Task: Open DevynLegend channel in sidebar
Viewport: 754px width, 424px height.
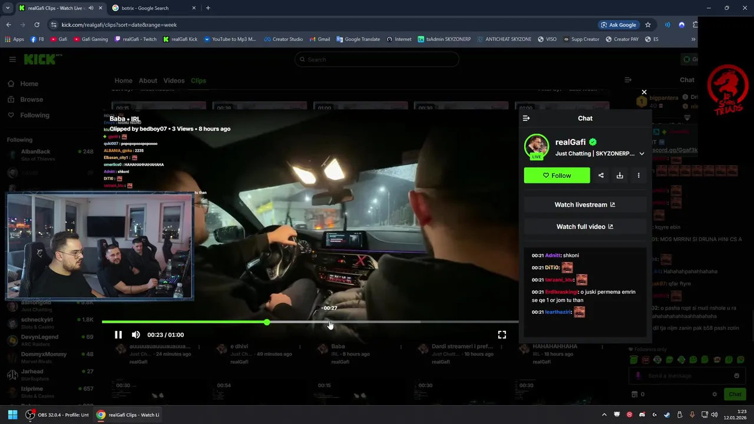Action: [50, 340]
